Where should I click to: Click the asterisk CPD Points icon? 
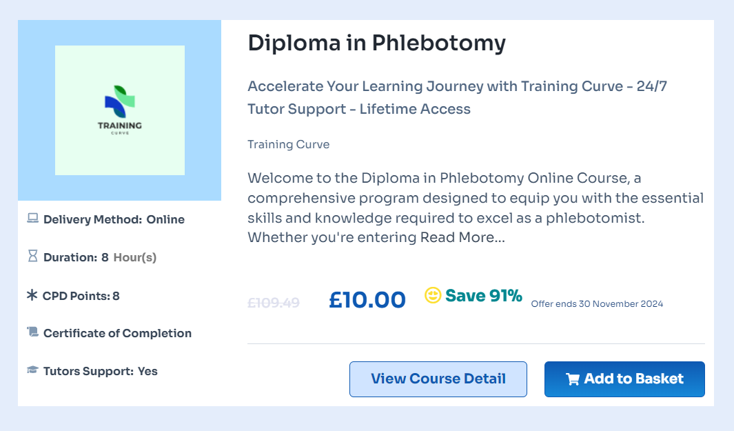point(32,295)
